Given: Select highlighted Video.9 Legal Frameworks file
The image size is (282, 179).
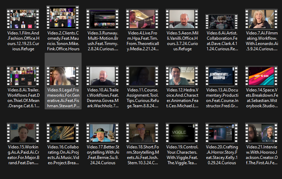Looking at the screenshot, I should coord(63,76).
